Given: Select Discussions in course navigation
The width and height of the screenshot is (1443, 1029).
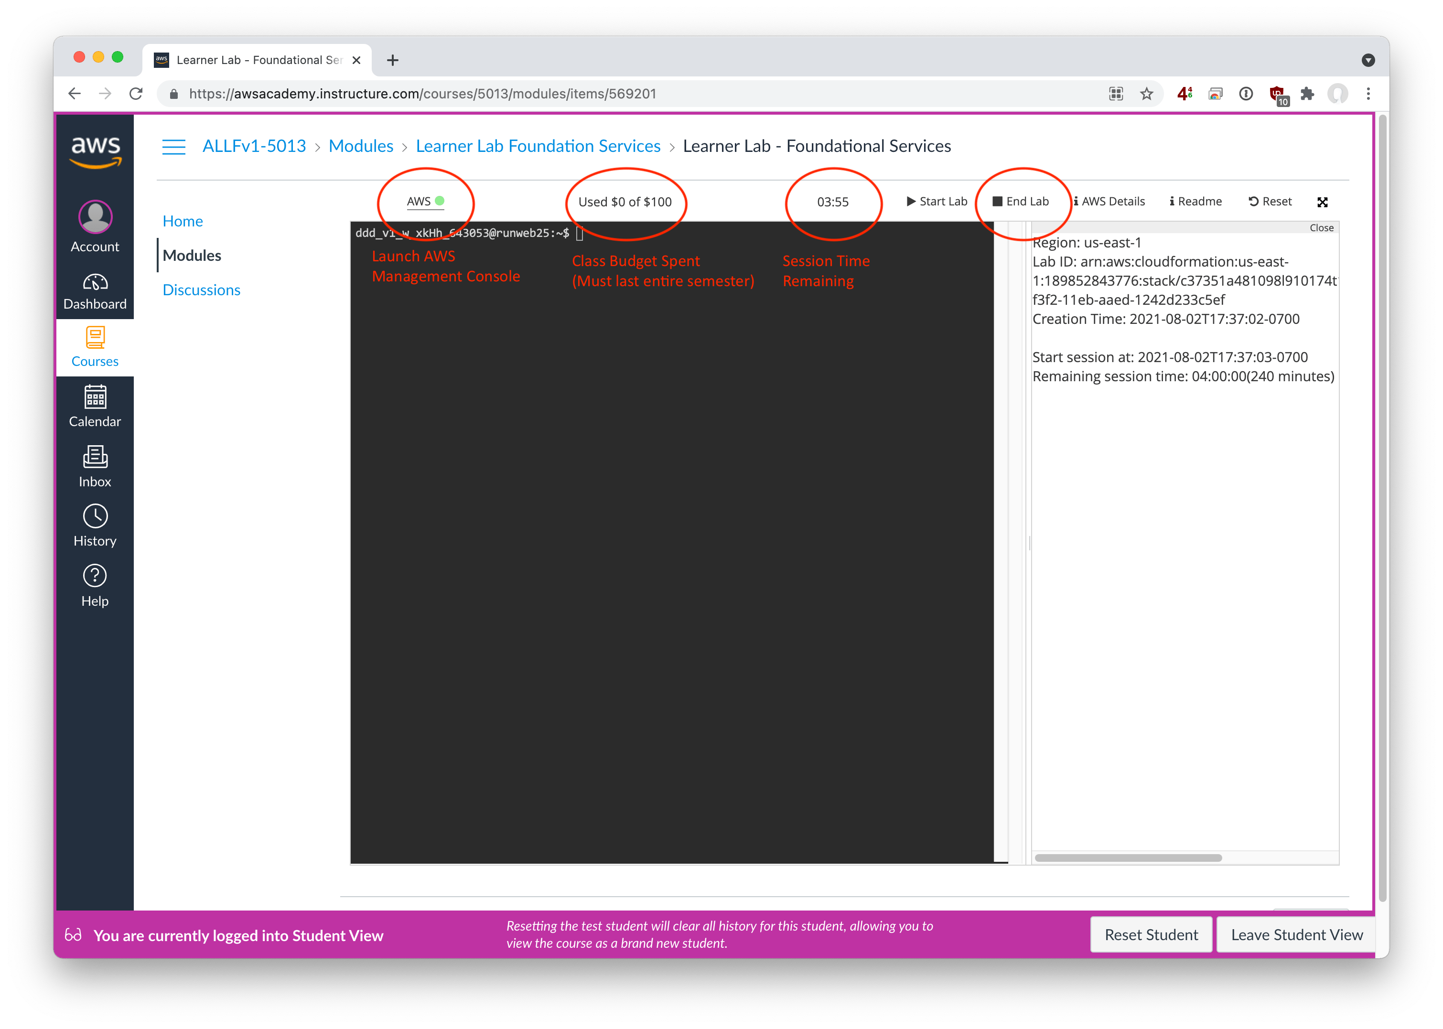Looking at the screenshot, I should 202,290.
